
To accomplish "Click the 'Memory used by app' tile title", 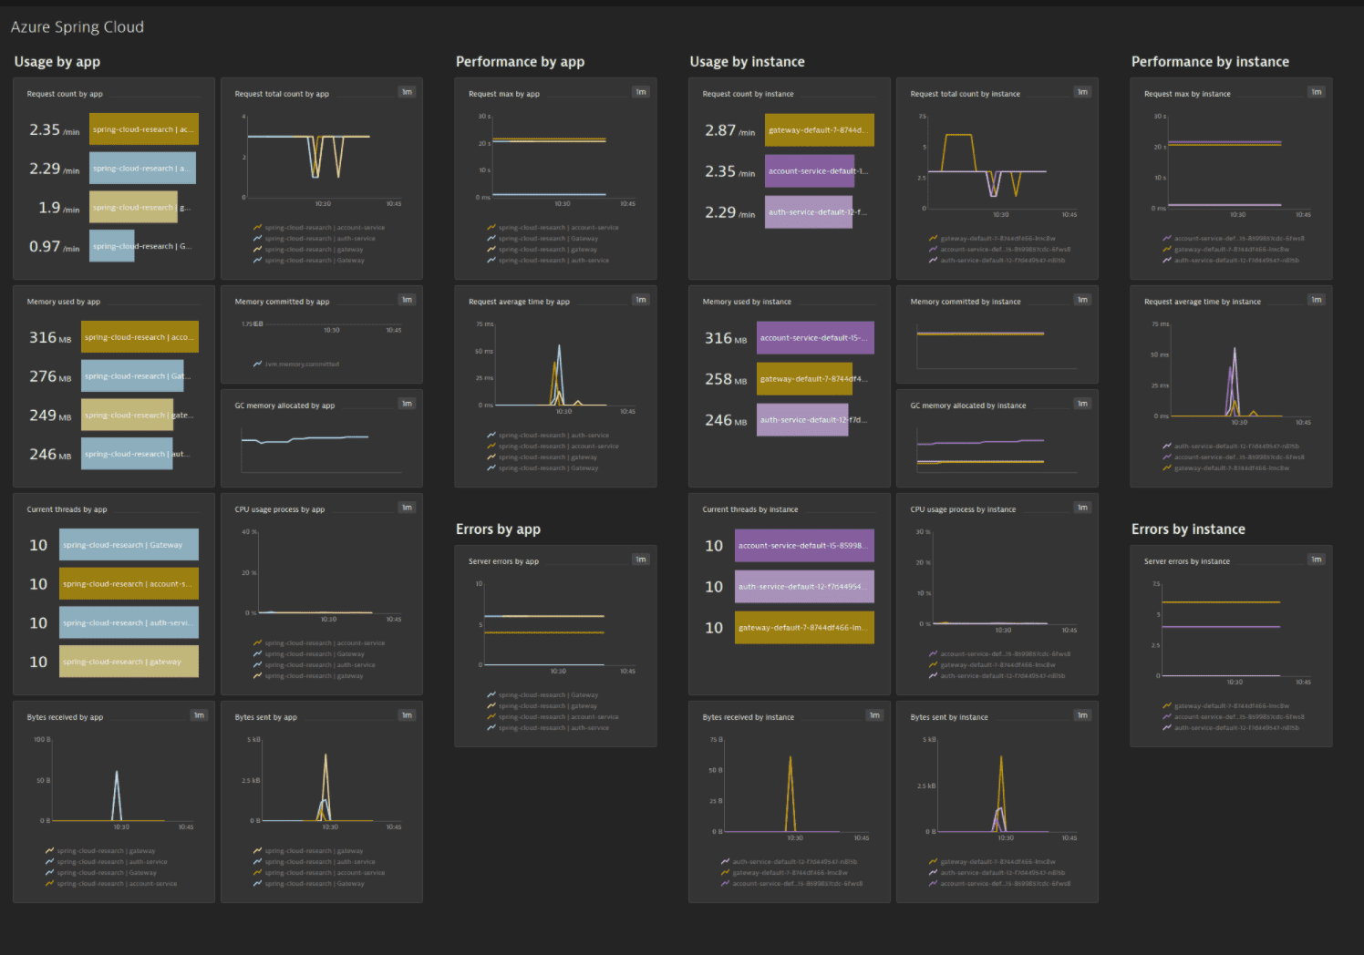I will point(64,302).
